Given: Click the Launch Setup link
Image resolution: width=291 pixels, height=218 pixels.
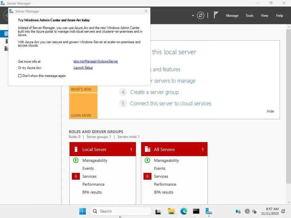Looking at the screenshot, I should click(x=83, y=68).
